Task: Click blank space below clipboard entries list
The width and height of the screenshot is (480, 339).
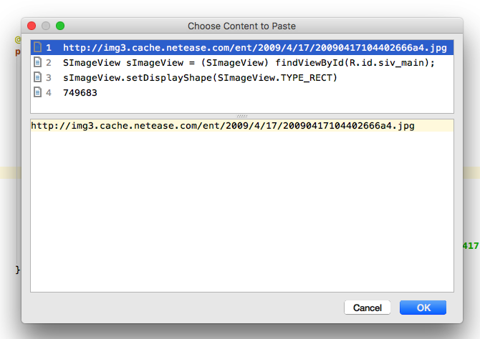Action: tap(242, 107)
